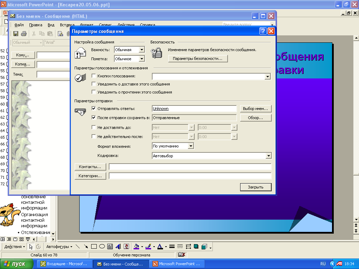
Task: Click the Категории text field
Action: point(190,176)
